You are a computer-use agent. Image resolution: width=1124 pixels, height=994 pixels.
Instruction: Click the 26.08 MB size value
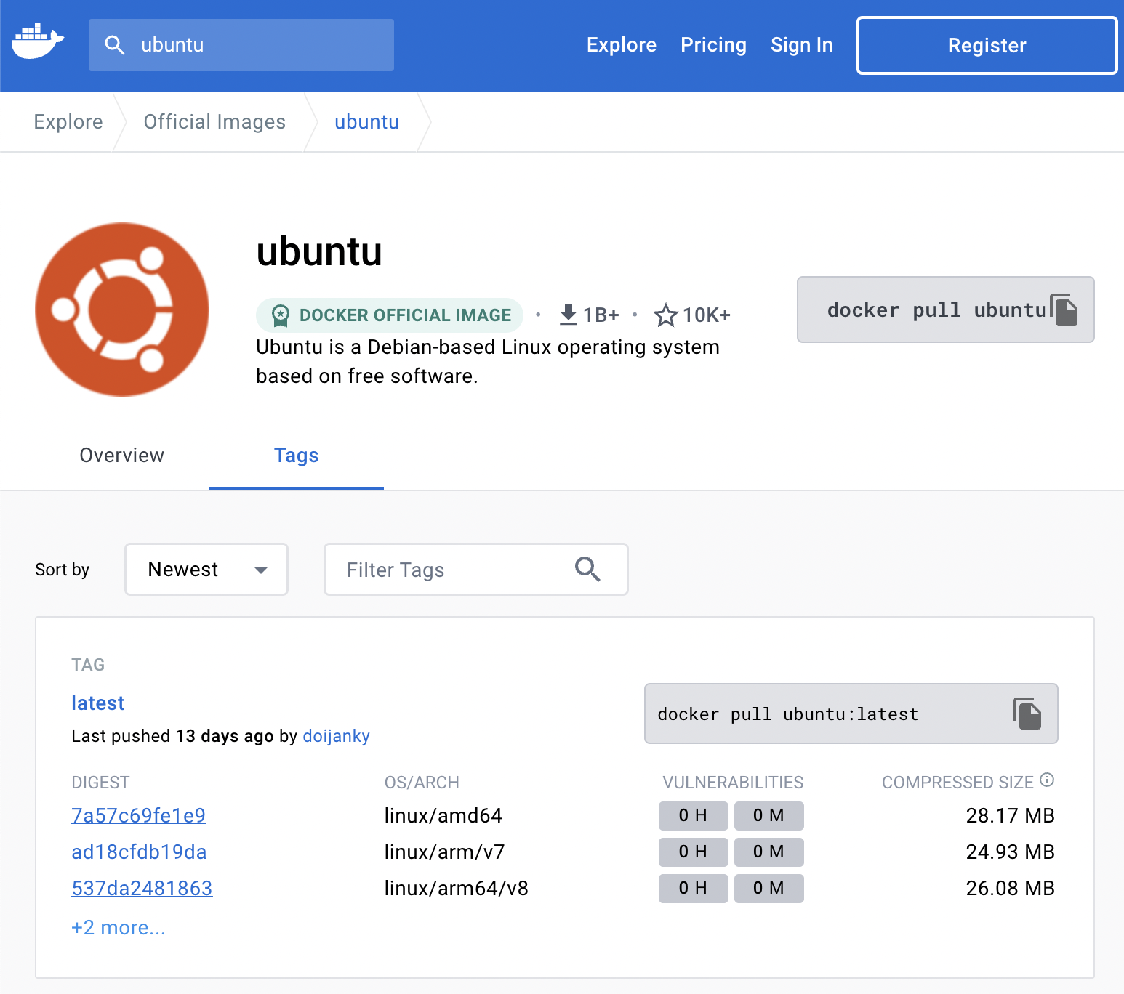[1010, 888]
